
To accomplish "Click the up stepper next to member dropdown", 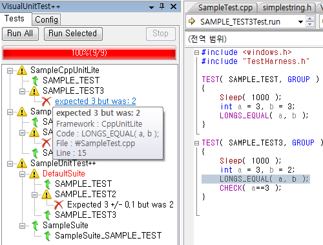I will click(x=310, y=19).
